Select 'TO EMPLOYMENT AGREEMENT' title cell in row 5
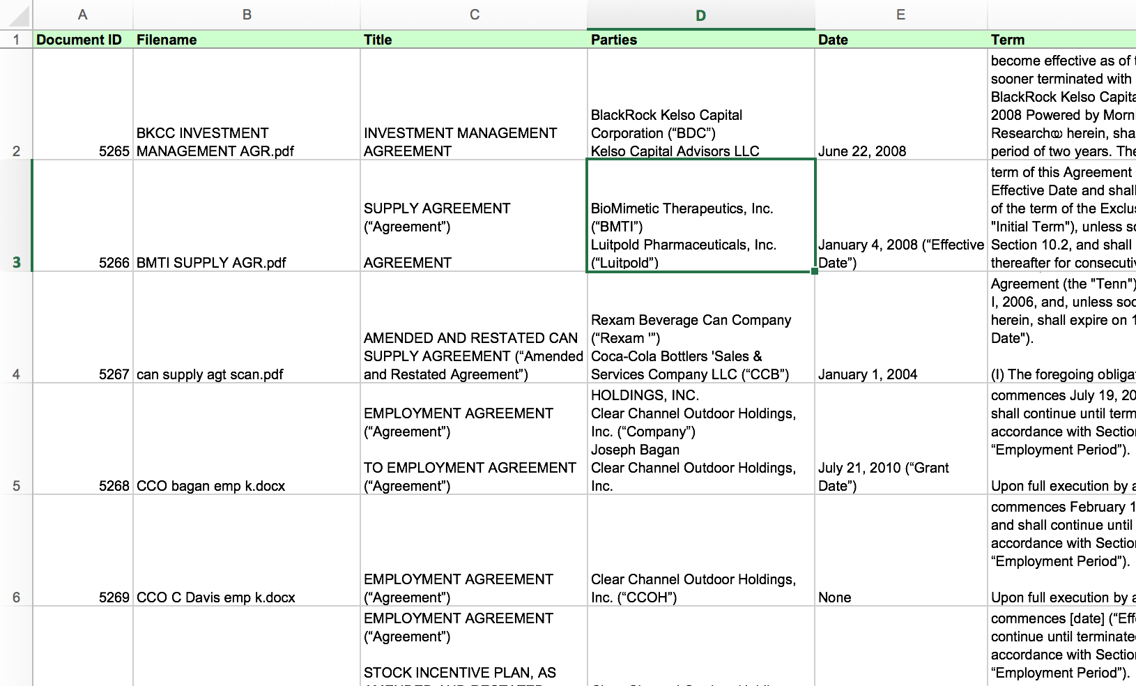The width and height of the screenshot is (1136, 686). (x=474, y=439)
